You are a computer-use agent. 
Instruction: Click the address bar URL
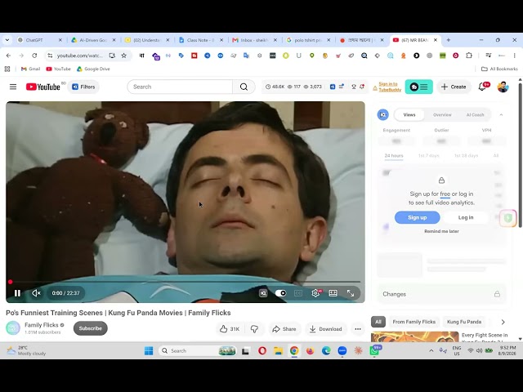[80, 56]
